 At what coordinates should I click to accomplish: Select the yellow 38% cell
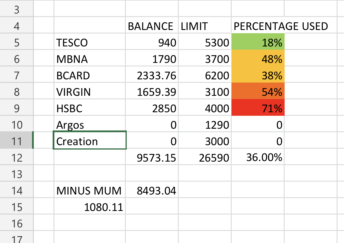click(x=258, y=75)
